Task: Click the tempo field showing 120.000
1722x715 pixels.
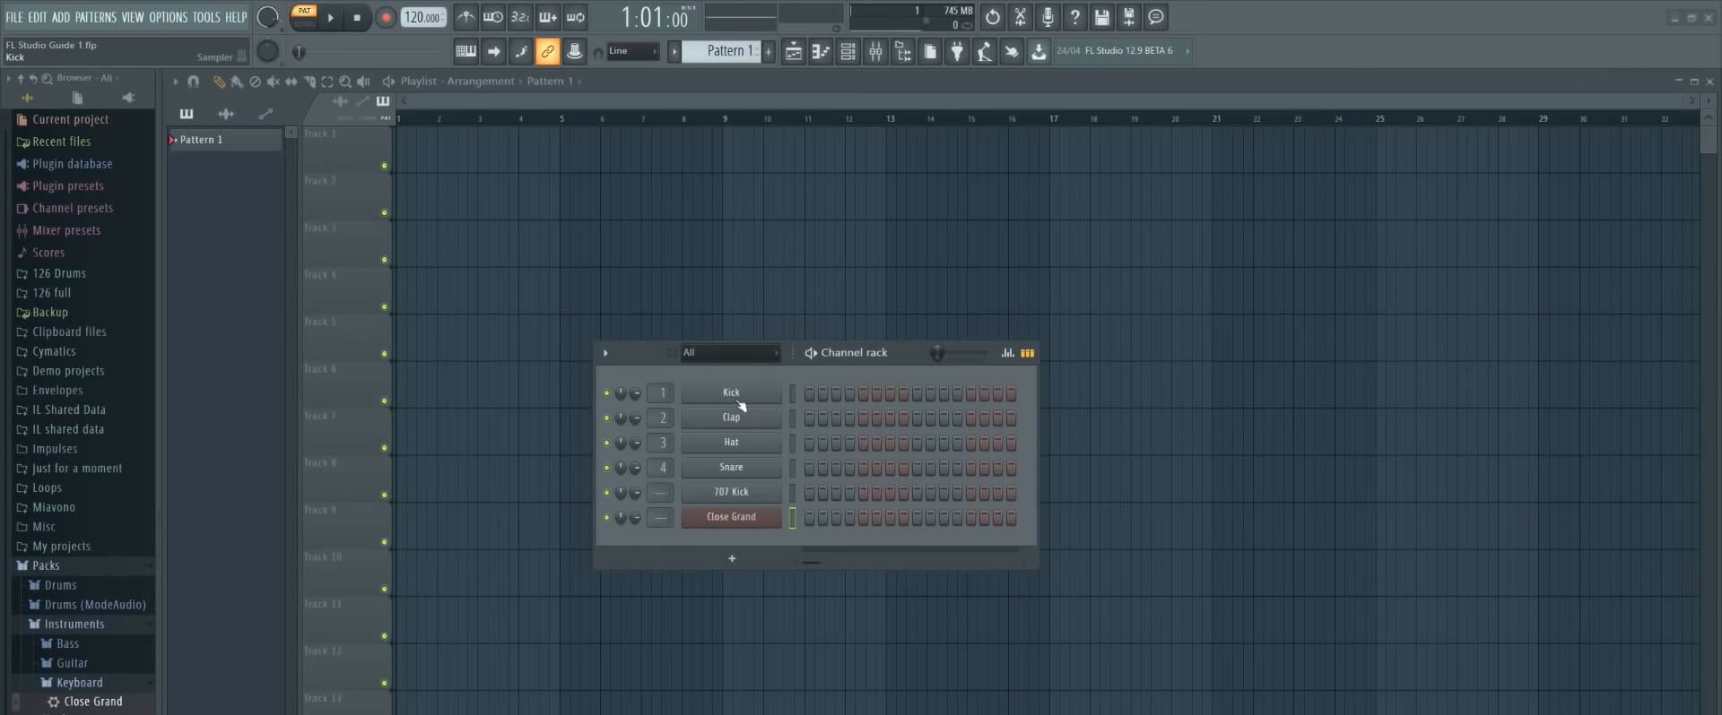Action: click(423, 17)
